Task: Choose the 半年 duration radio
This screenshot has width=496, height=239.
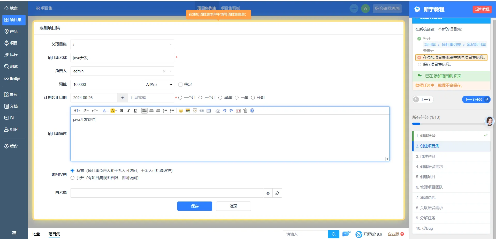Action: (220, 98)
